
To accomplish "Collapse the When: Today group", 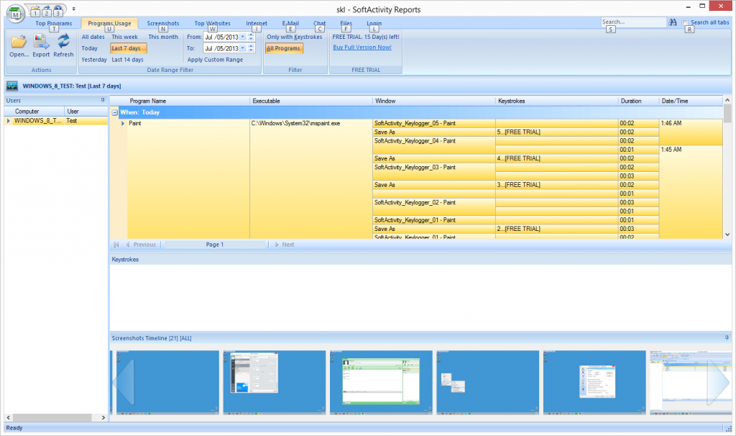I will coord(114,113).
